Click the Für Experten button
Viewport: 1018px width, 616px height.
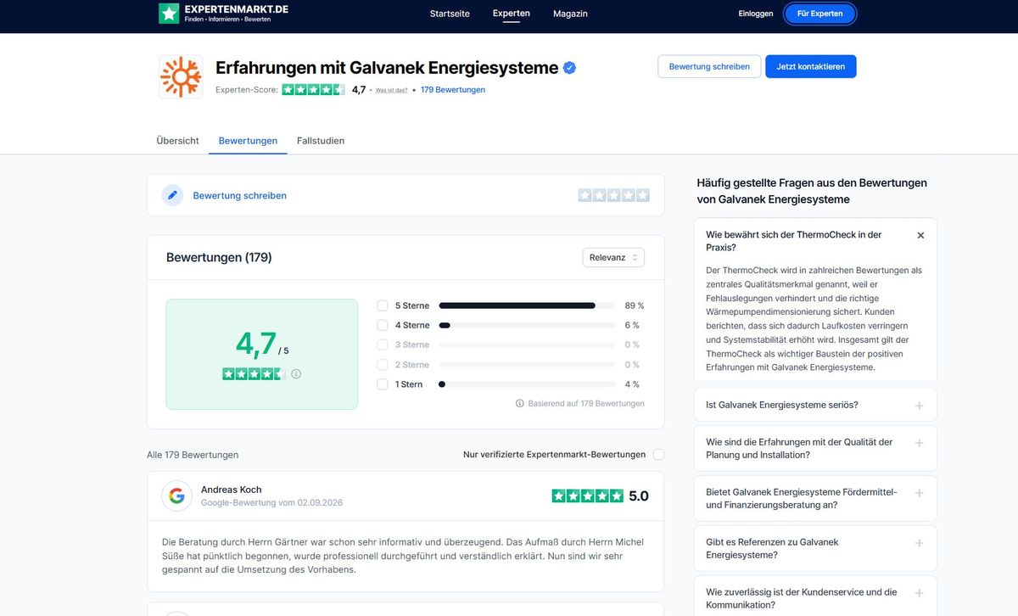pos(819,14)
